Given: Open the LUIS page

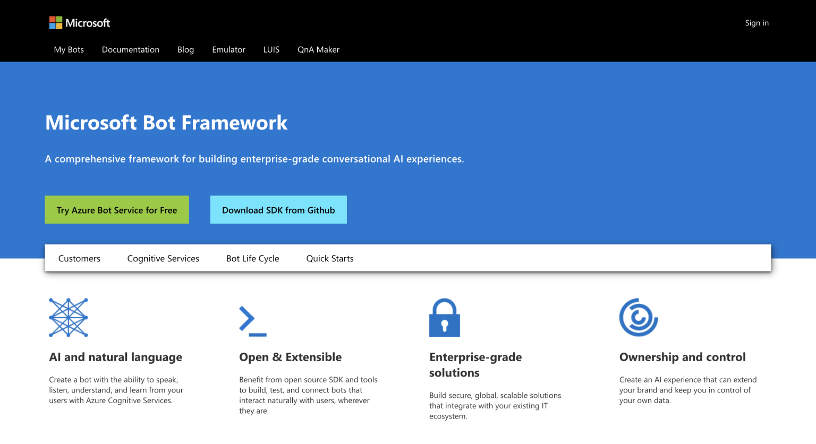Looking at the screenshot, I should click(271, 49).
